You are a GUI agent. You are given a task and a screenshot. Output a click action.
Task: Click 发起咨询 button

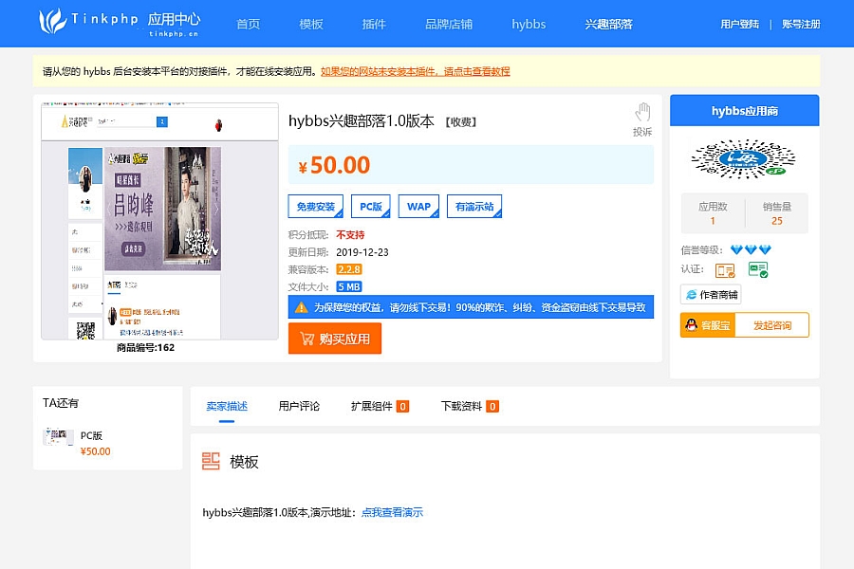click(771, 325)
